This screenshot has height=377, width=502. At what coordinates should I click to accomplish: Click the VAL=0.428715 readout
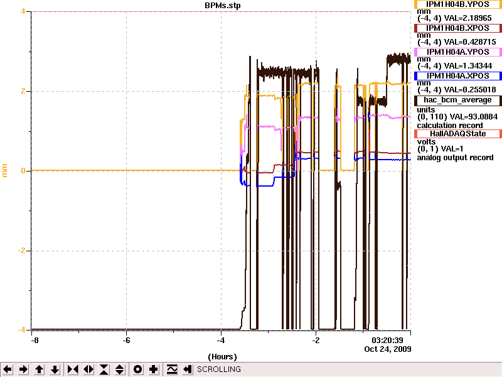pyautogui.click(x=470, y=42)
